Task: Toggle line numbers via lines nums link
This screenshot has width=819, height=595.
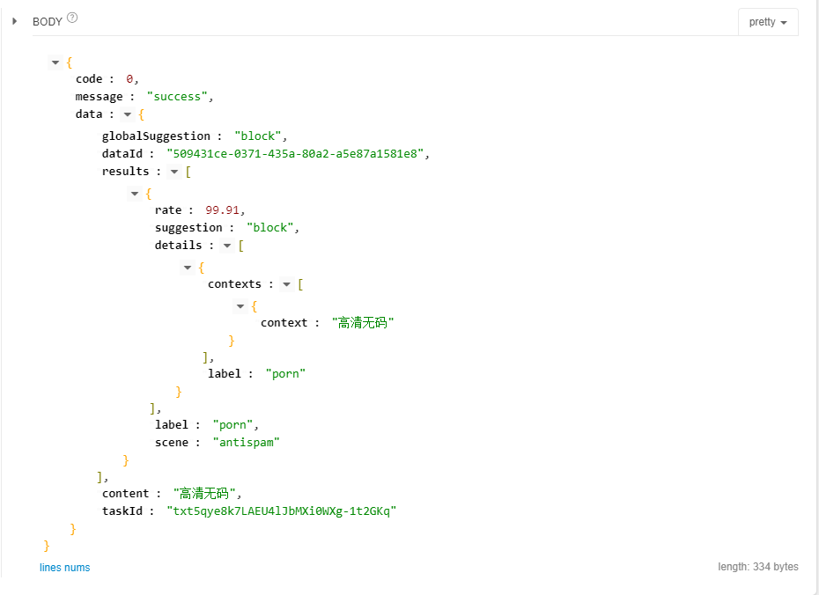Action: point(64,568)
